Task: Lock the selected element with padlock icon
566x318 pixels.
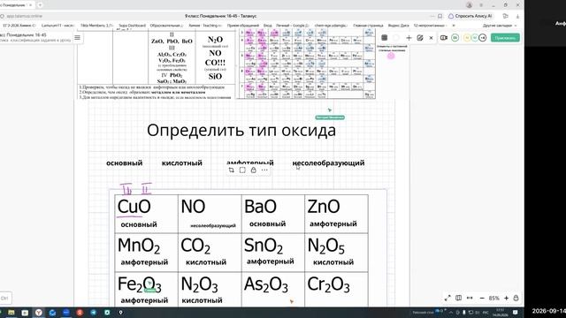Action: [254, 170]
